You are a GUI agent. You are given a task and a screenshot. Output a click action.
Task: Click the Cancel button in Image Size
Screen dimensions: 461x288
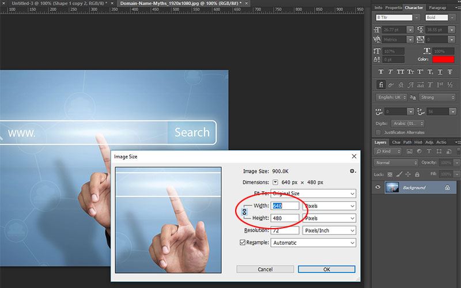coord(265,269)
